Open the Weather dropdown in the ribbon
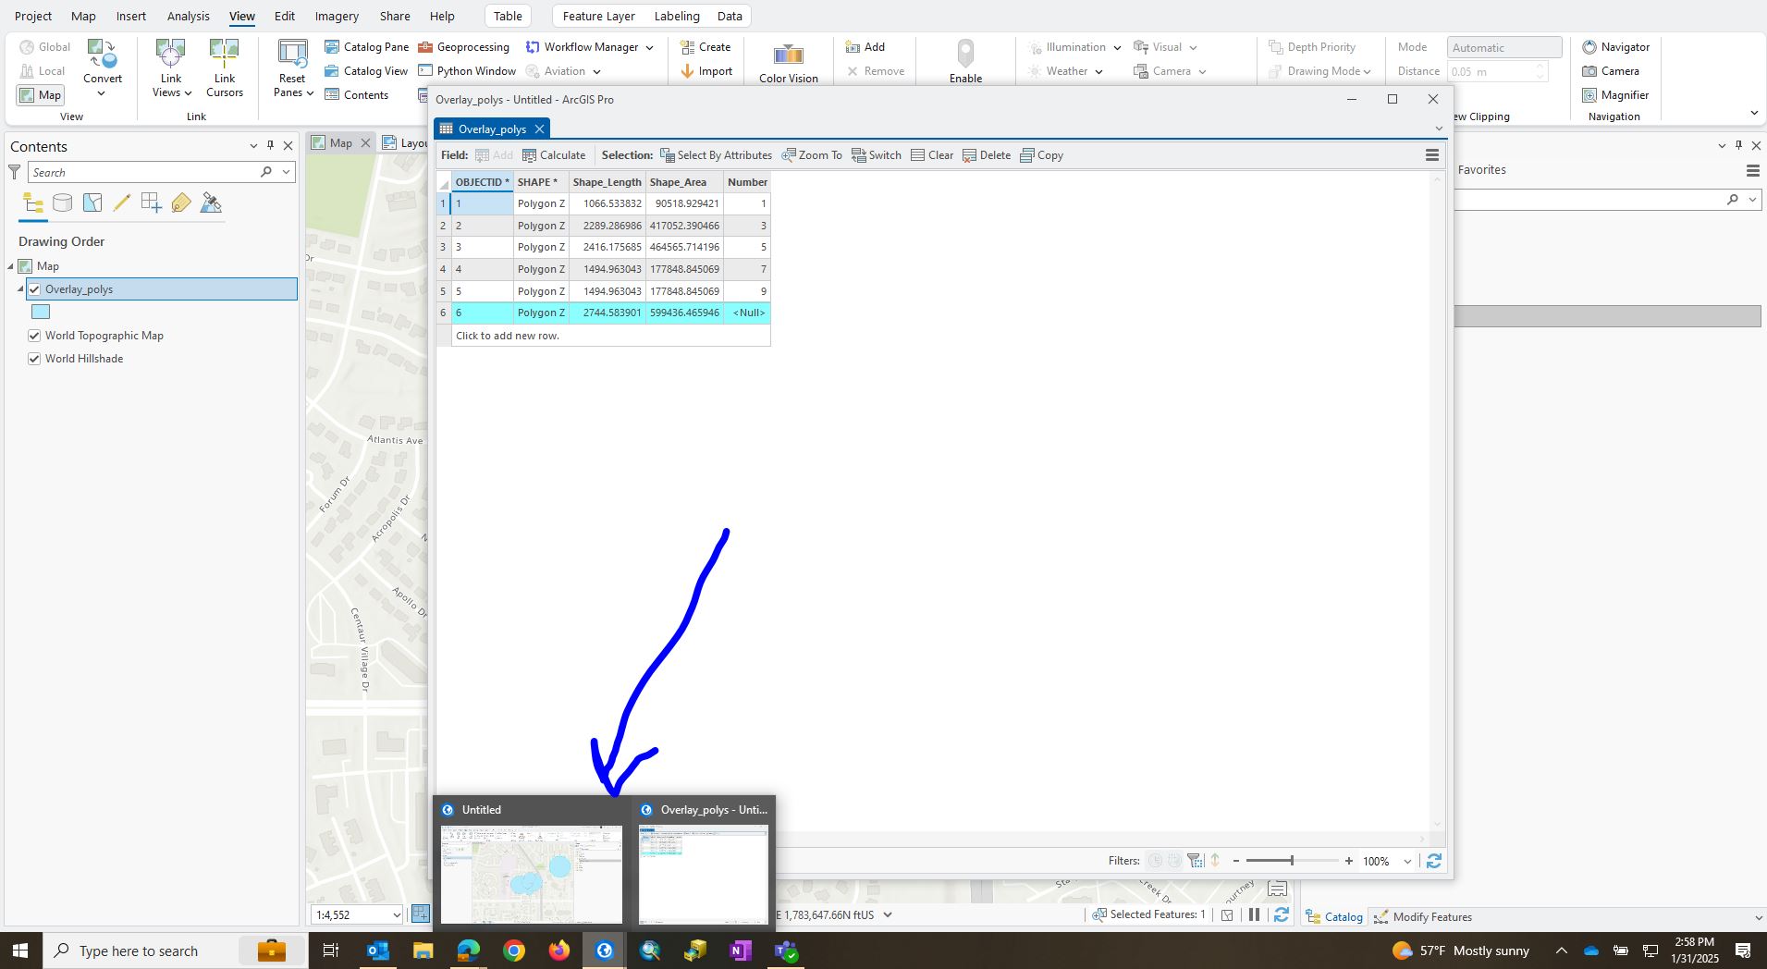 click(x=1098, y=70)
